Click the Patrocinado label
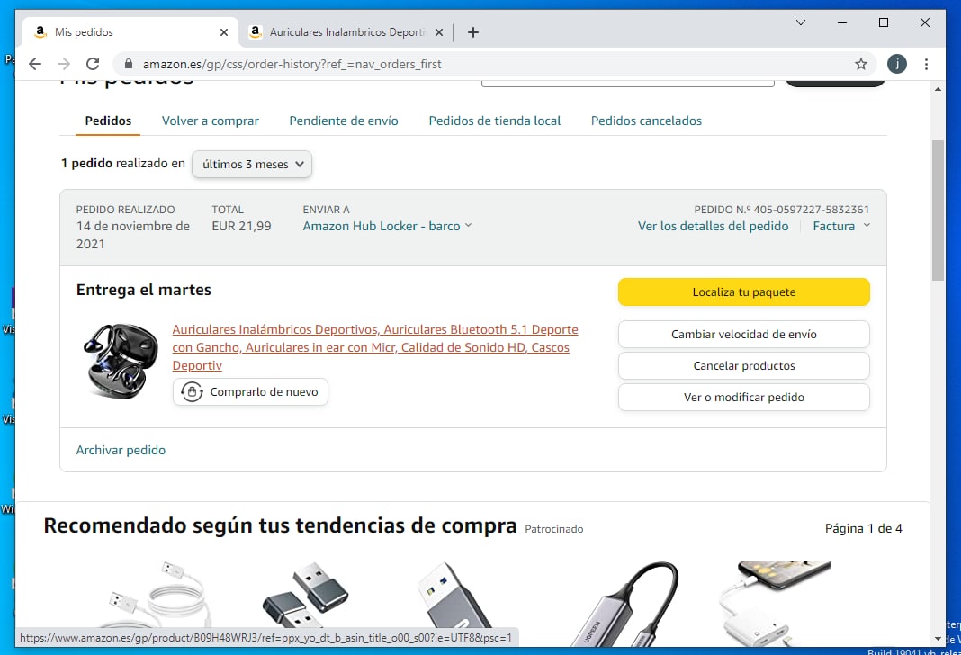 tap(554, 529)
